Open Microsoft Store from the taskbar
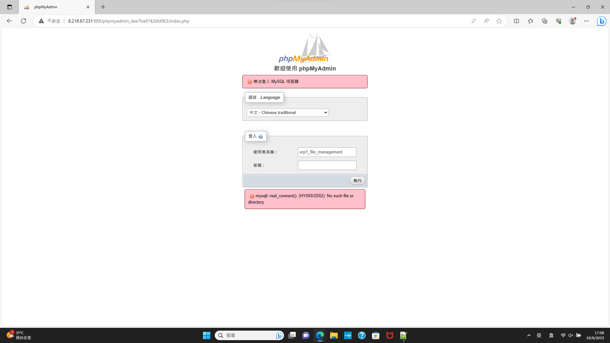Viewport: 610px width, 343px height. click(x=376, y=335)
